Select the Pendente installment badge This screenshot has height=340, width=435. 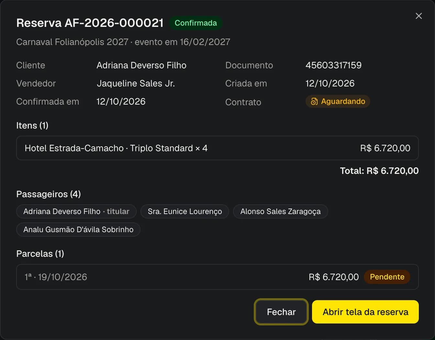coord(387,277)
